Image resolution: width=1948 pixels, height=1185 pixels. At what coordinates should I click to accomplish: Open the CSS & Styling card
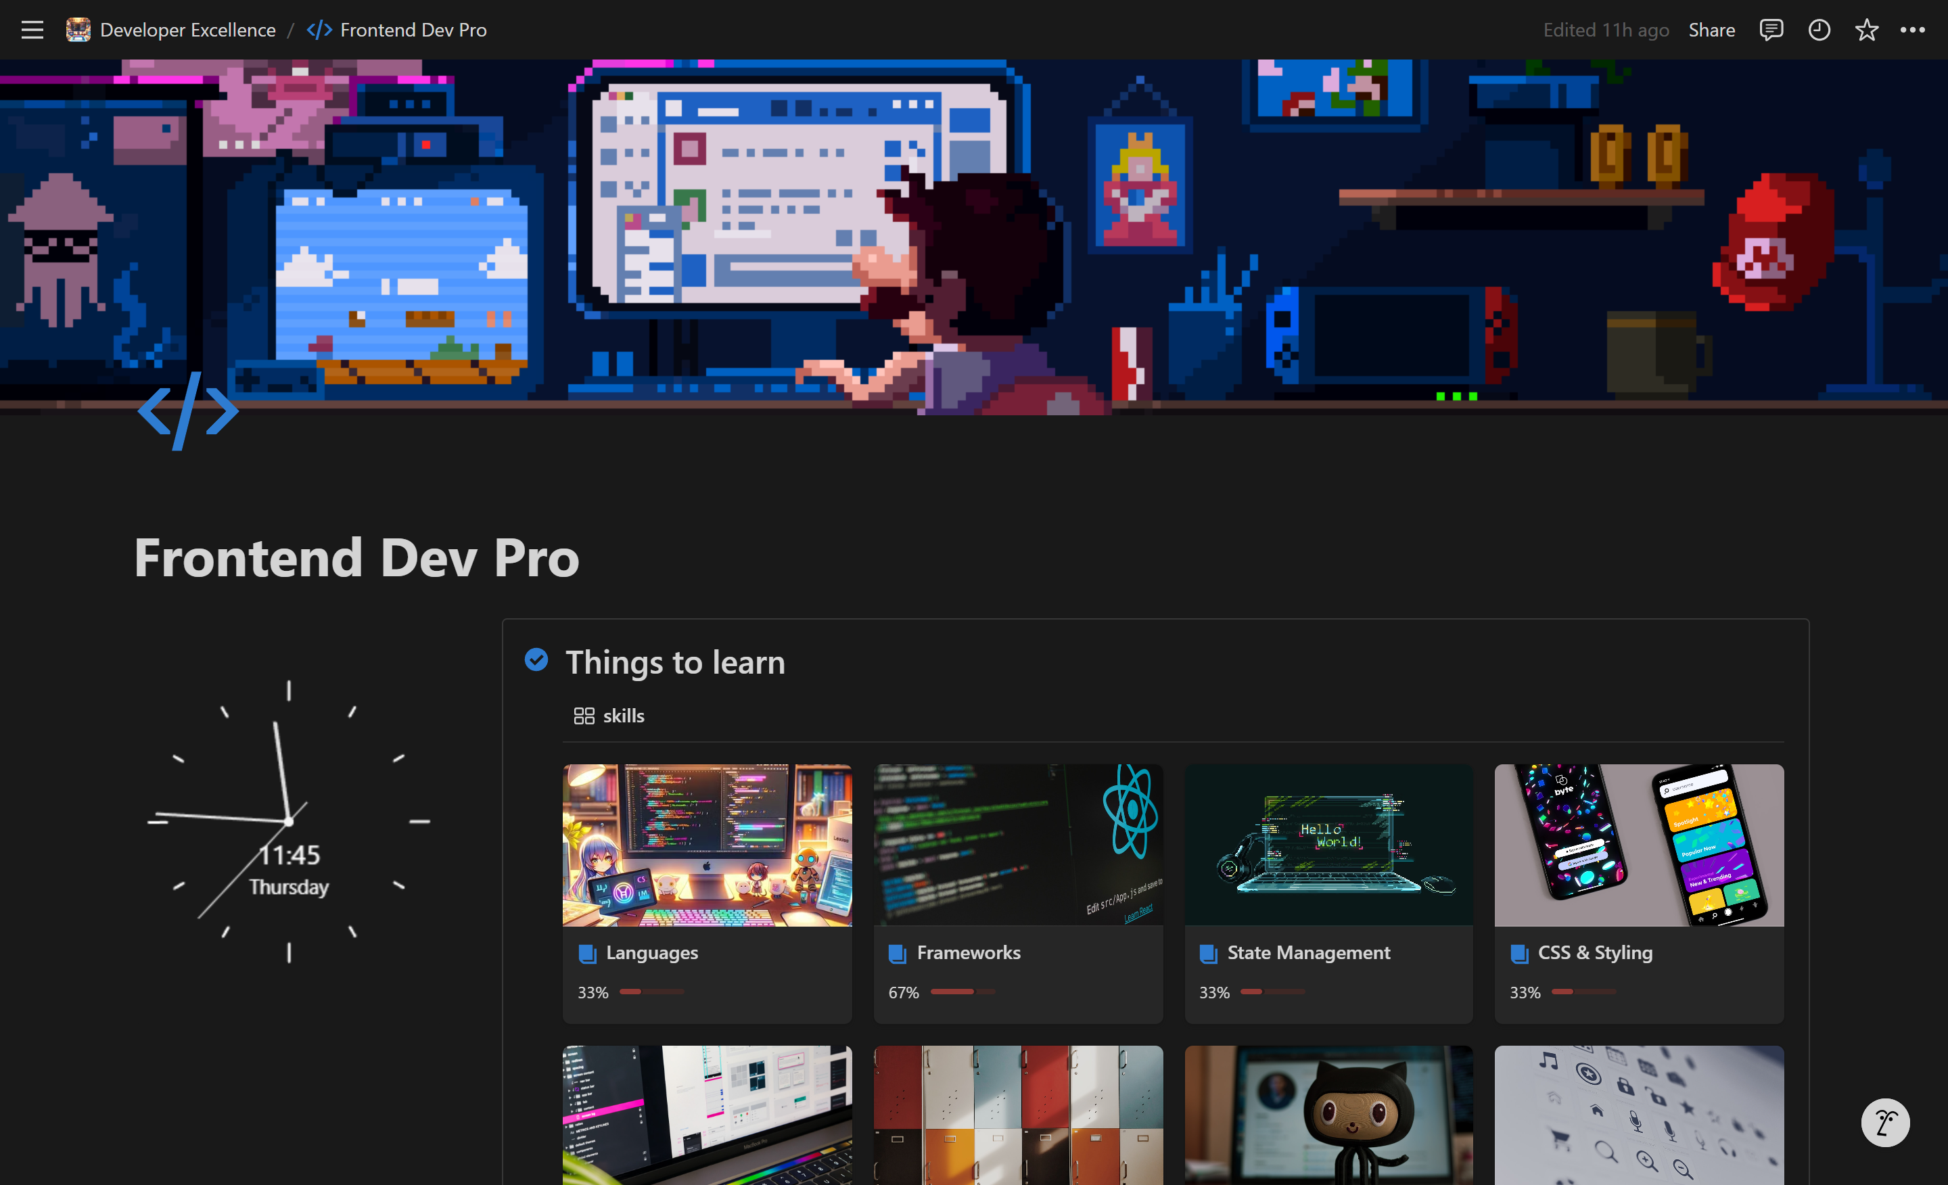1638,893
